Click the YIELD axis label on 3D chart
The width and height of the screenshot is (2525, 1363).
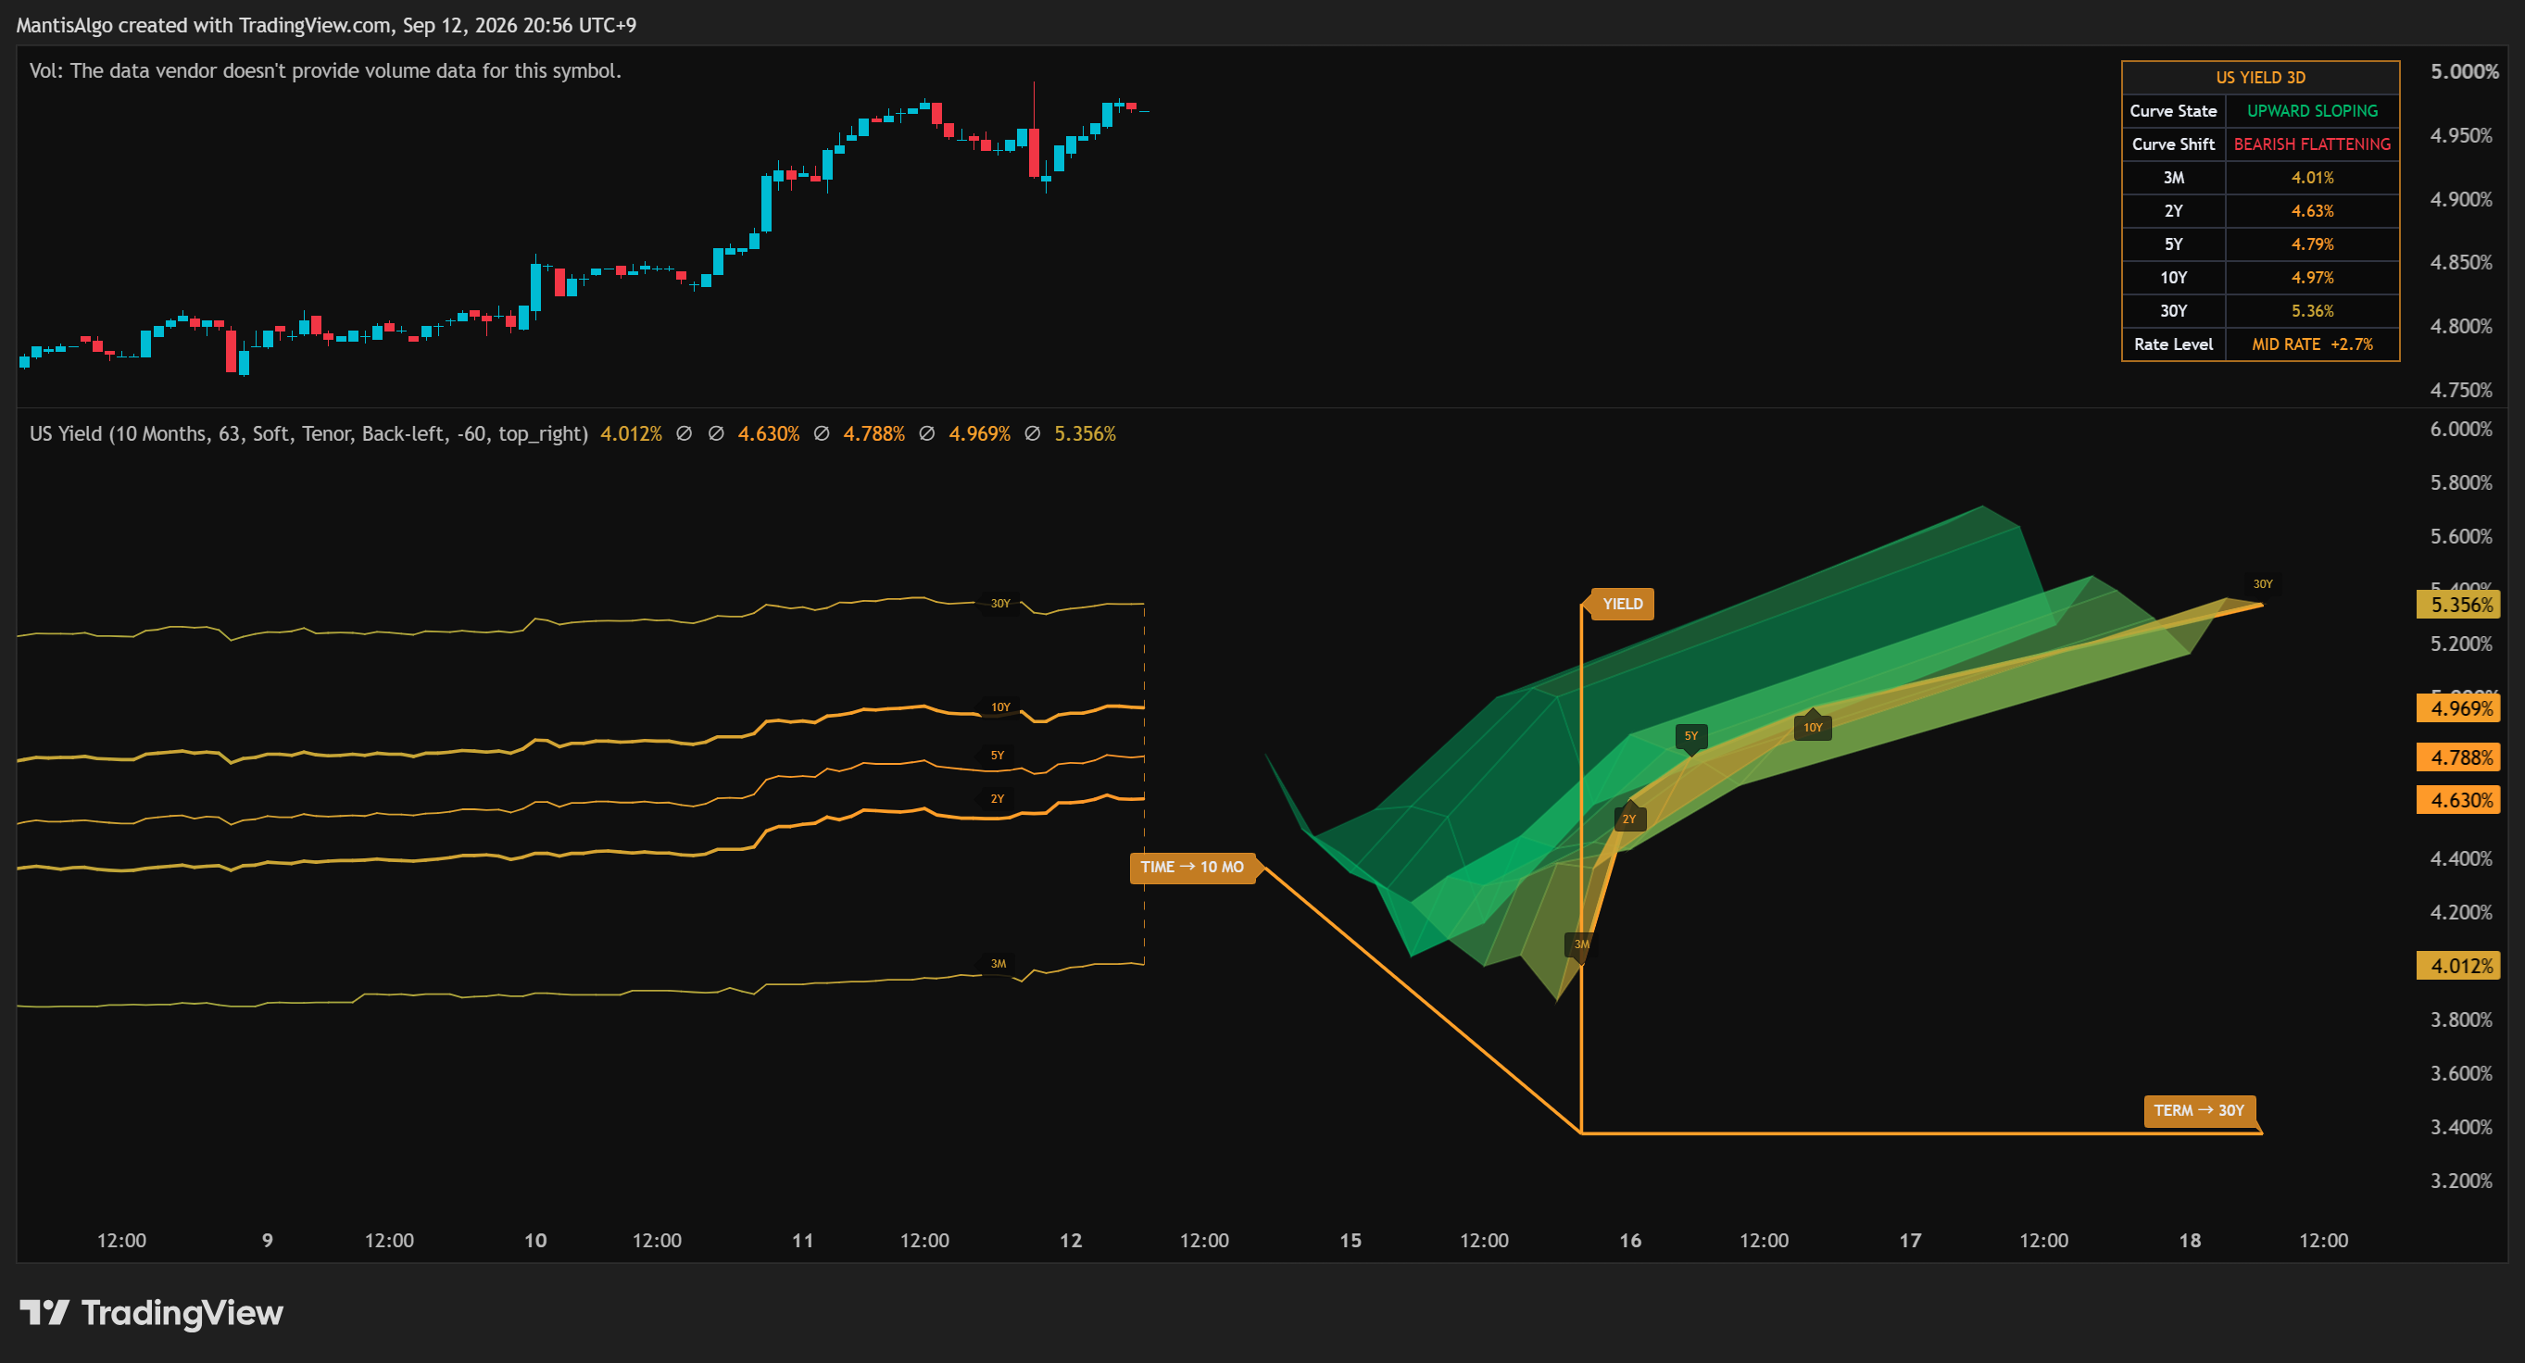1621,604
